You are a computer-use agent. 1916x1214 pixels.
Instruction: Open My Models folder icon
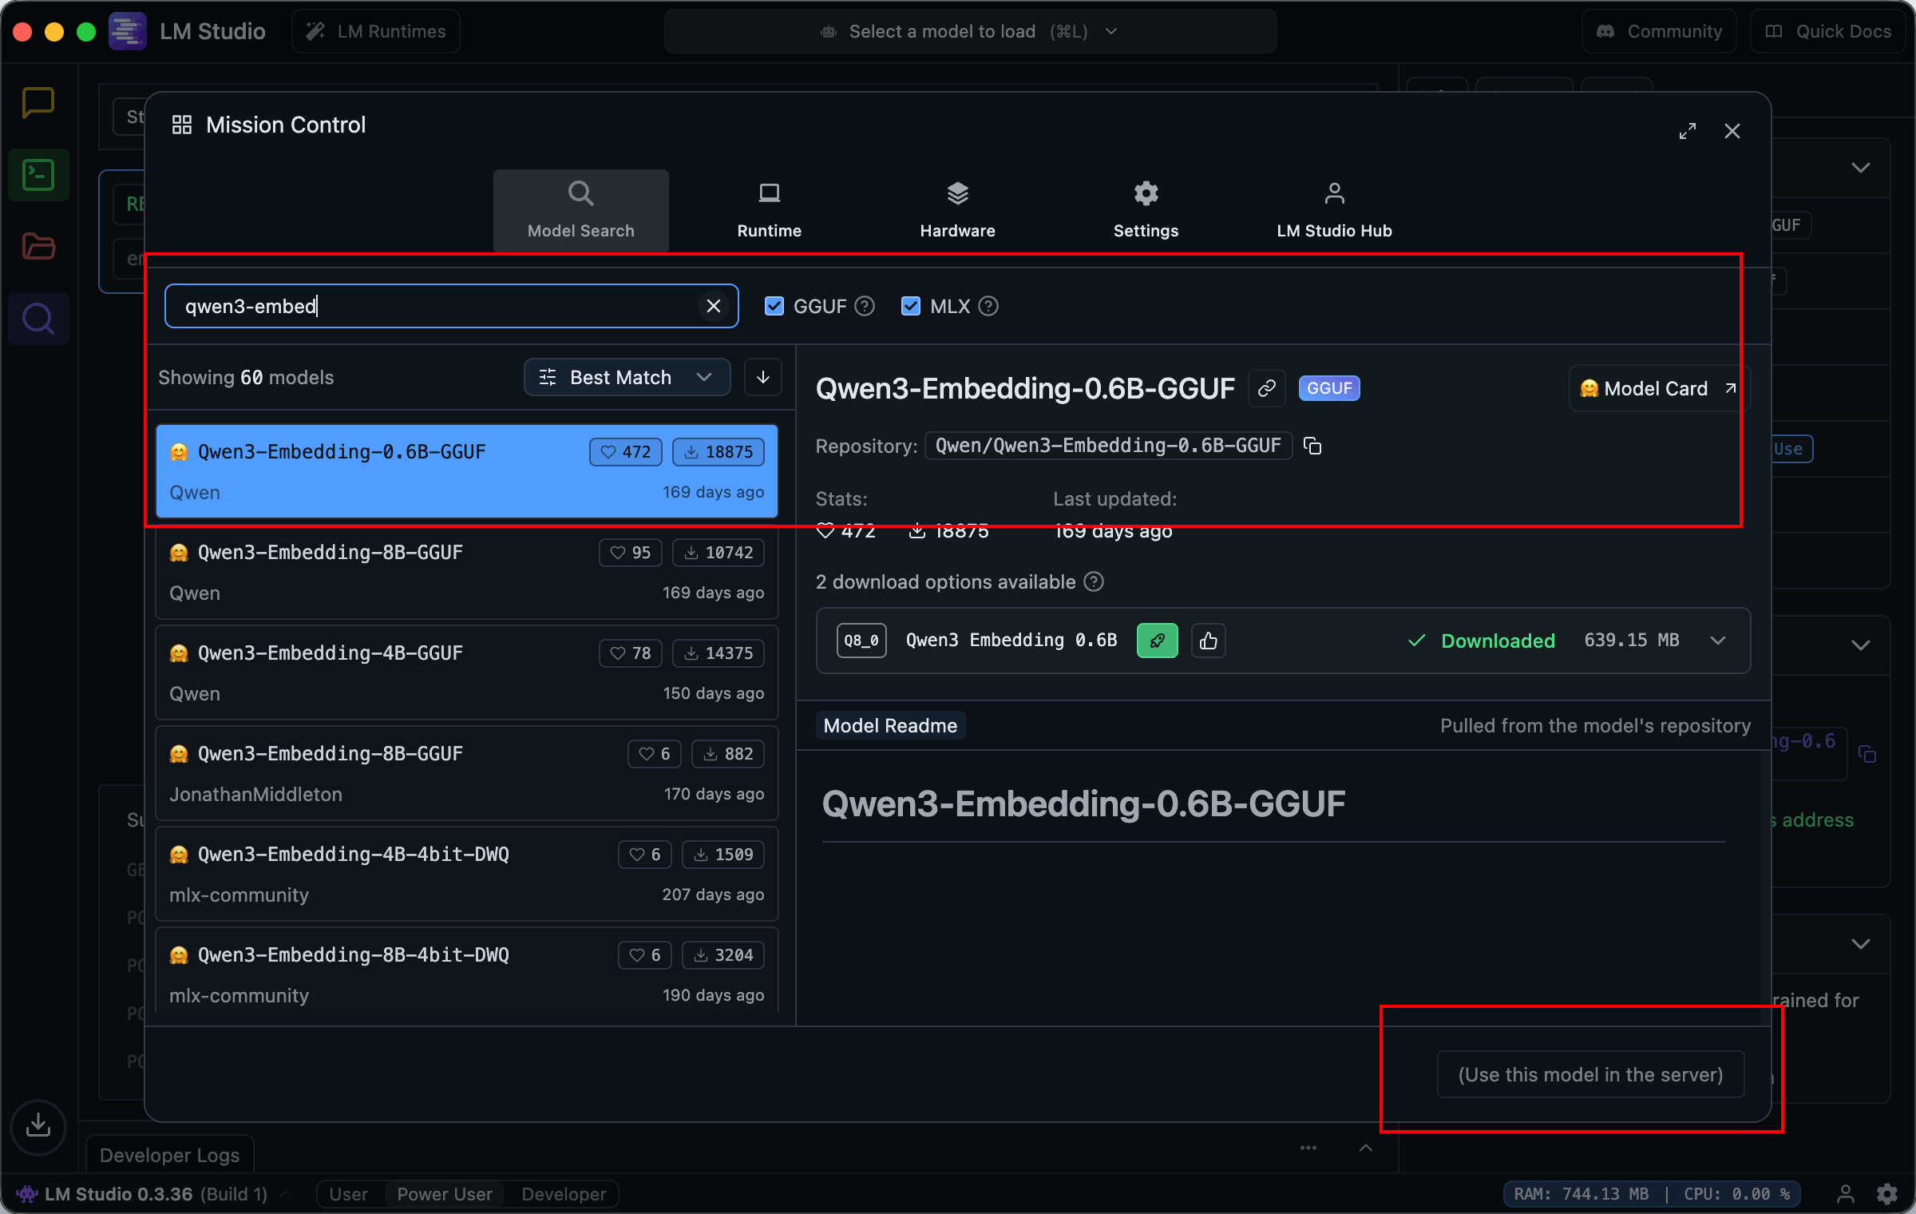tap(38, 247)
